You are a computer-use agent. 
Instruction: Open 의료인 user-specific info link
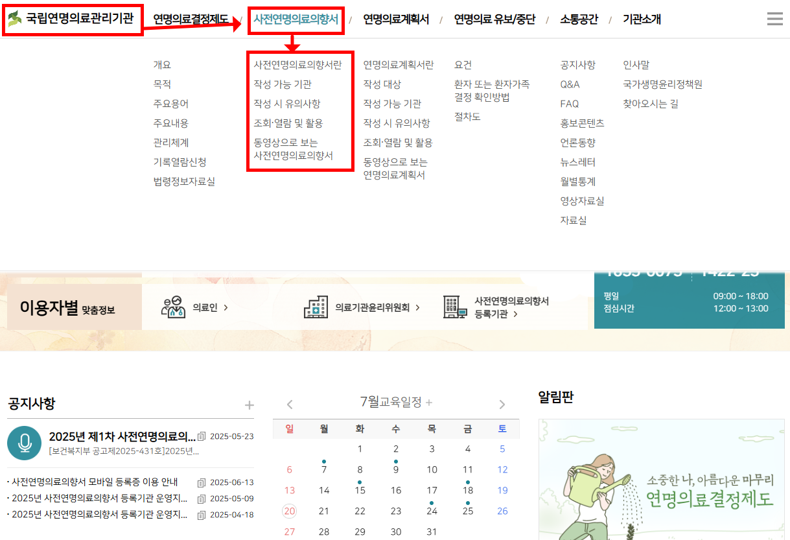(x=210, y=307)
